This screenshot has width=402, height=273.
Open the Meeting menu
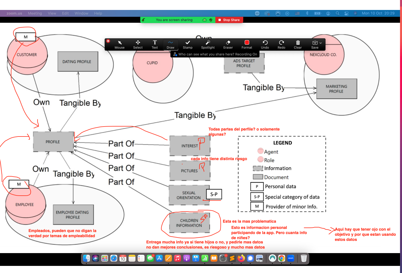(35, 13)
